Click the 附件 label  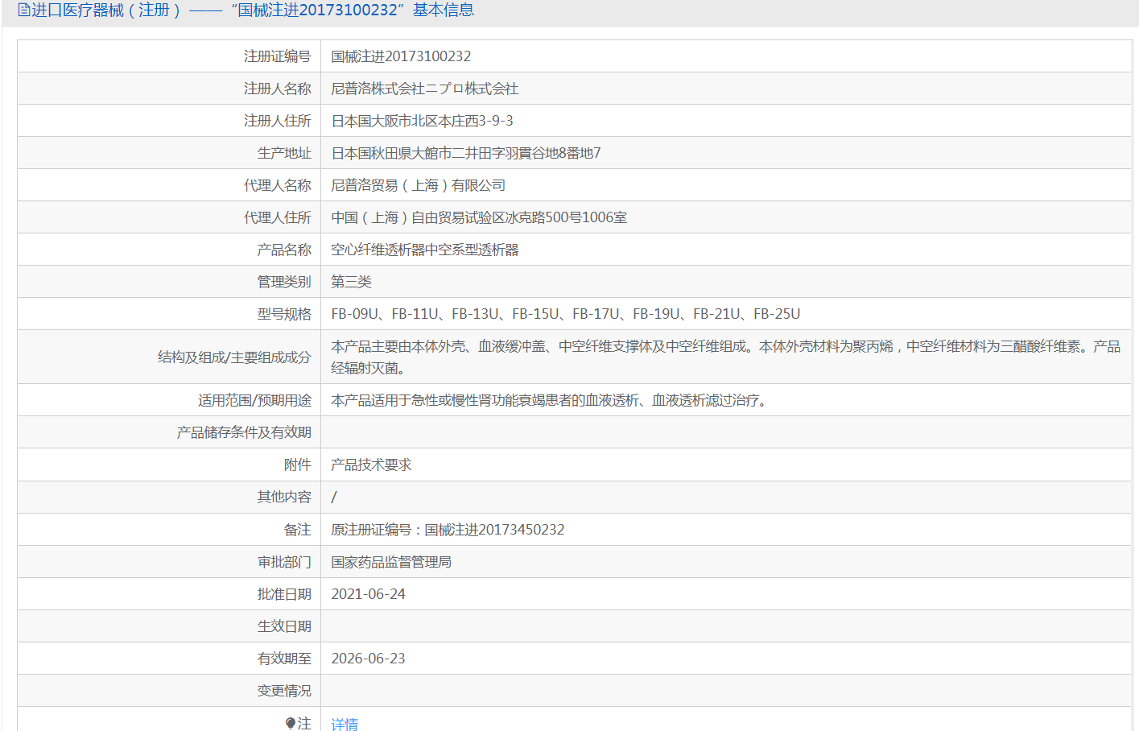click(x=298, y=465)
